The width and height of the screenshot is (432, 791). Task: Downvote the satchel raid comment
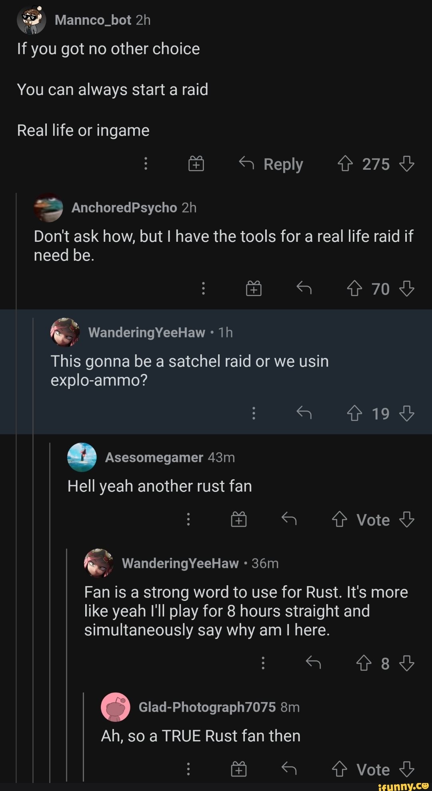pos(407,413)
